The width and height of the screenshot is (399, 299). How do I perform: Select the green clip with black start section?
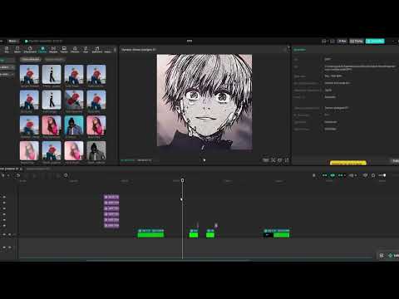277,233
